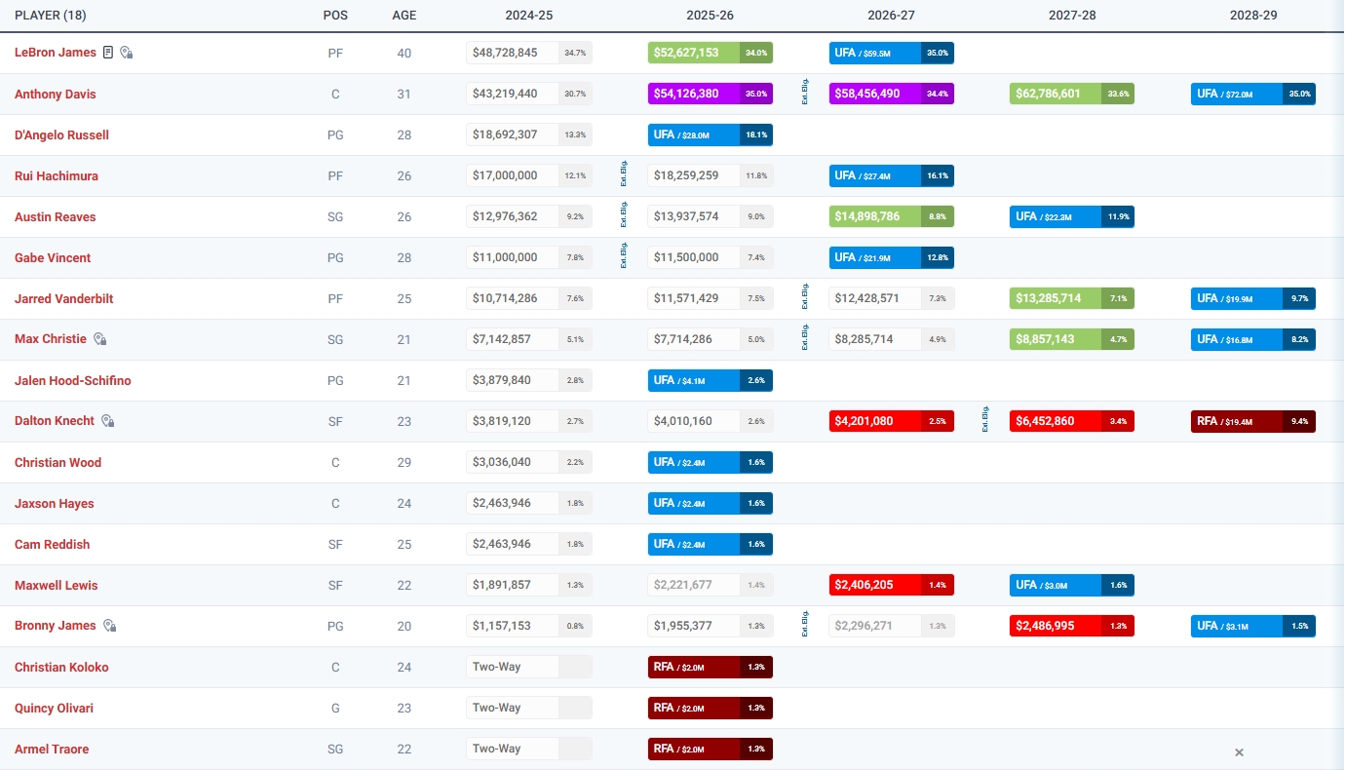
Task: Open Austin Reaves player link
Action: (x=56, y=217)
